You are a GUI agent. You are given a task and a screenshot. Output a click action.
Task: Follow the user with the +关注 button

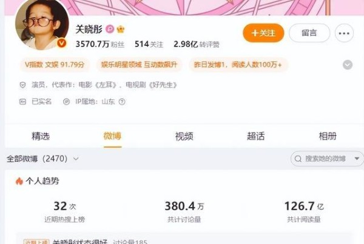[263, 33]
